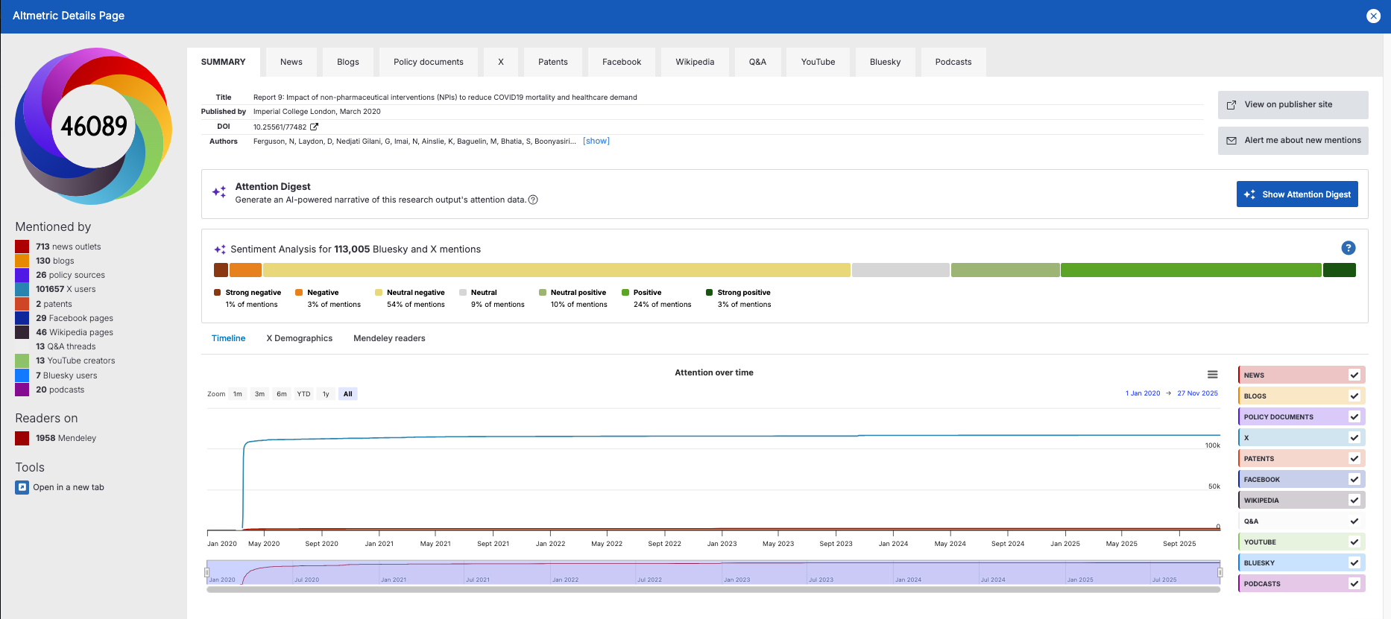Disable the Podcasts series in the legend
1391x619 pixels.
pos(1354,584)
